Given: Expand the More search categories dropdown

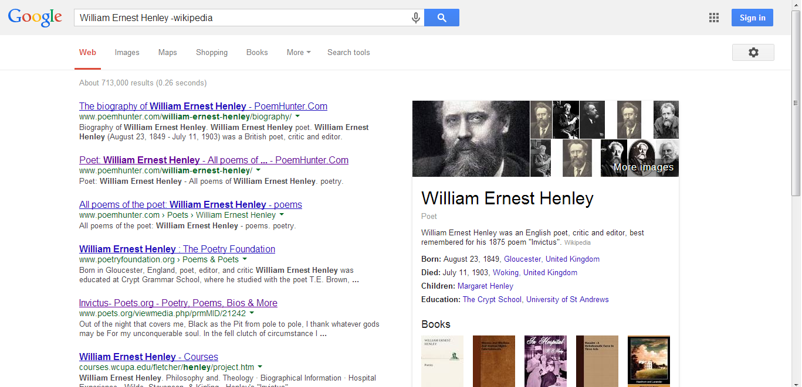Looking at the screenshot, I should (299, 53).
